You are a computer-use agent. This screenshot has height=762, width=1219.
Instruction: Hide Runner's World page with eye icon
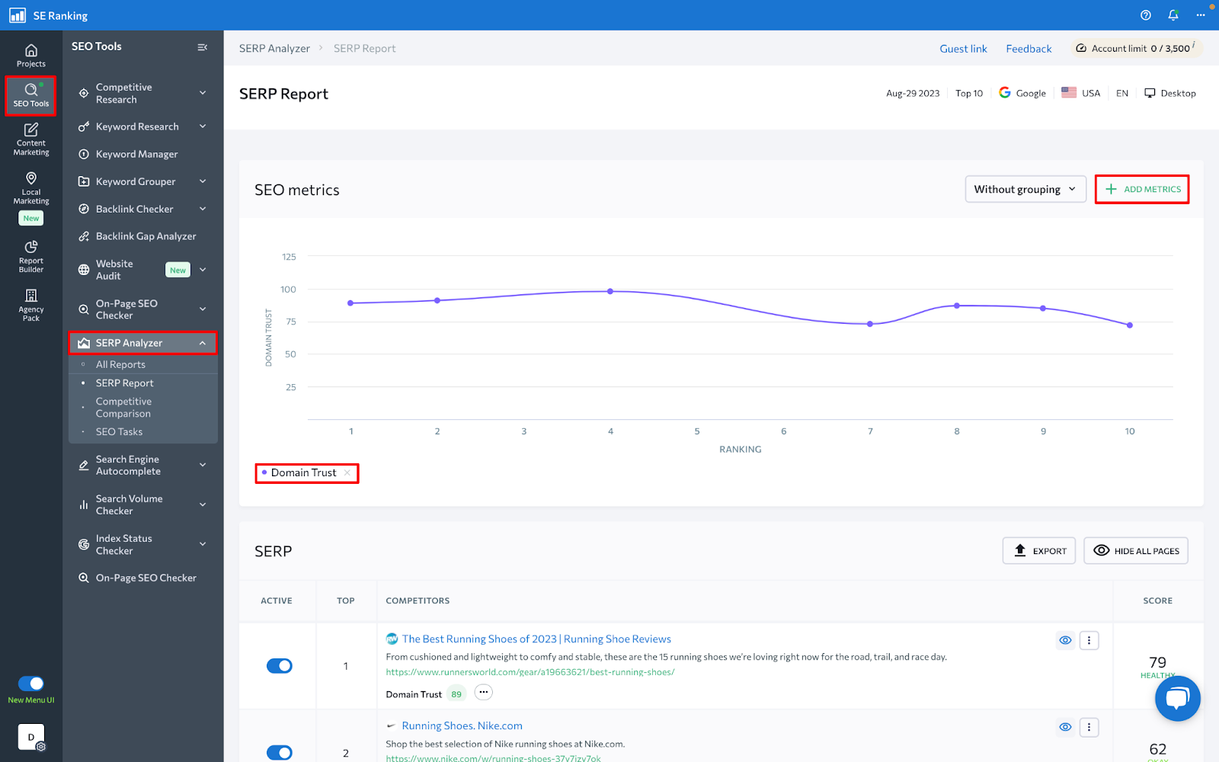(1065, 640)
